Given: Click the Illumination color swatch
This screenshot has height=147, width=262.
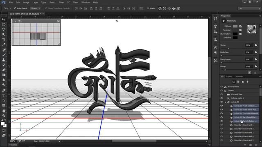Looking at the screenshot, I should [x=235, y=34].
